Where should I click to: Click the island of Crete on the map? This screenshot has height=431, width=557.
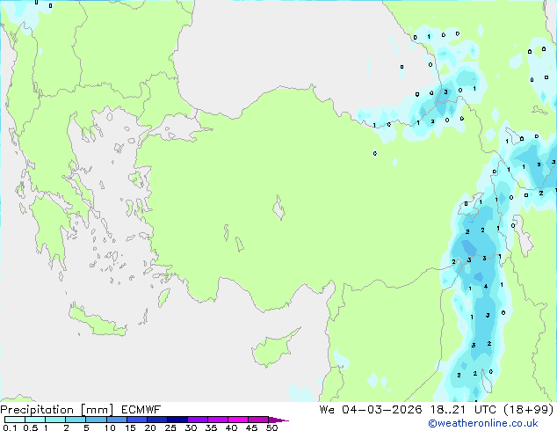click(97, 321)
